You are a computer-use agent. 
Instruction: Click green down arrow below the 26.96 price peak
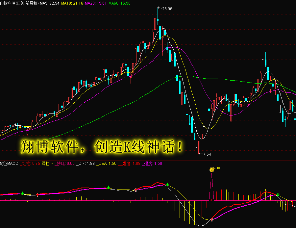click(167, 184)
